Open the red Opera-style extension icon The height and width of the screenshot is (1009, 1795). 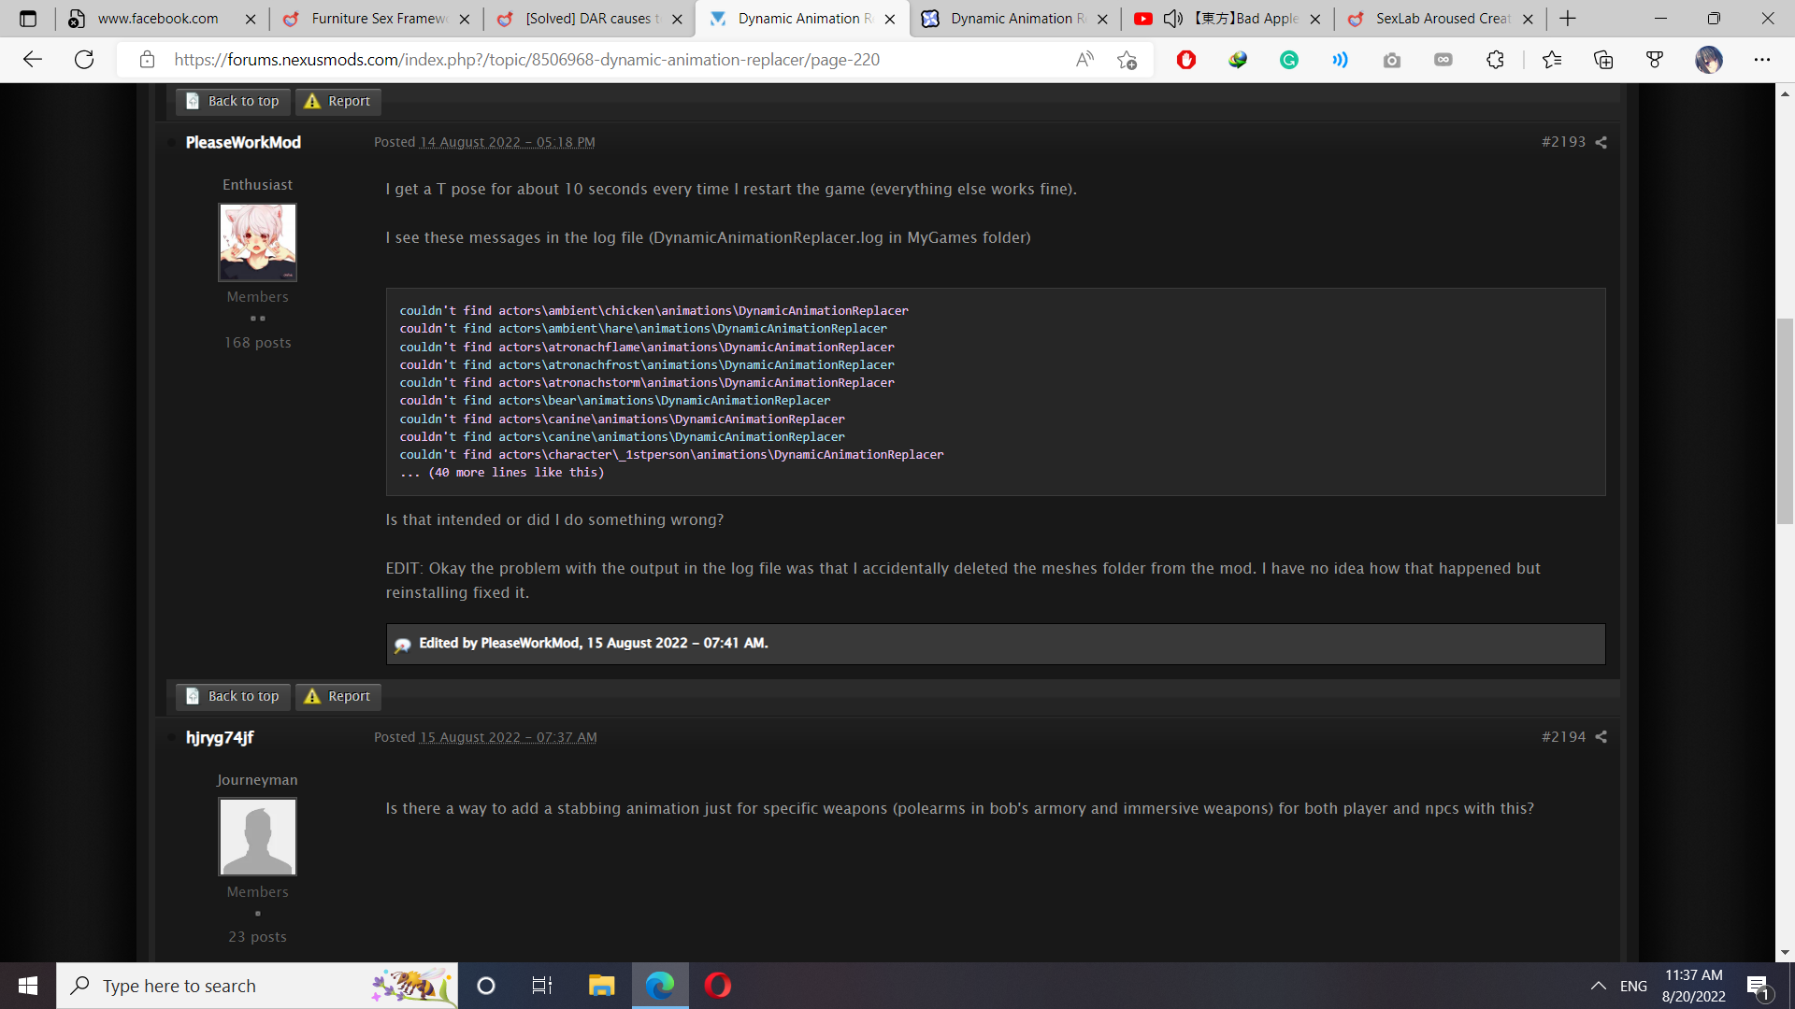pos(1186,60)
